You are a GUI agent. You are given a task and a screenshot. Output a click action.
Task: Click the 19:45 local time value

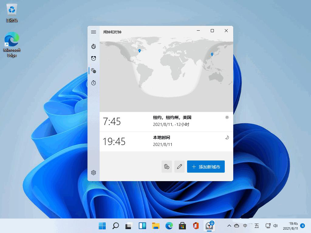click(114, 141)
